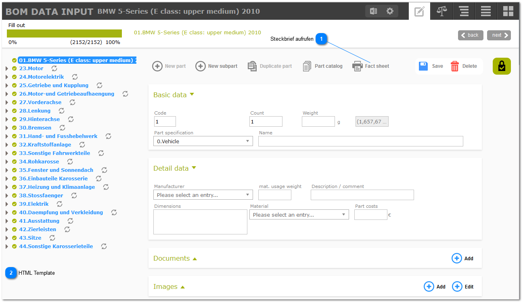Select 31.Hand- und Fusshebelwerk

point(58,136)
